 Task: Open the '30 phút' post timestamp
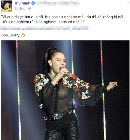(x=19, y=8)
